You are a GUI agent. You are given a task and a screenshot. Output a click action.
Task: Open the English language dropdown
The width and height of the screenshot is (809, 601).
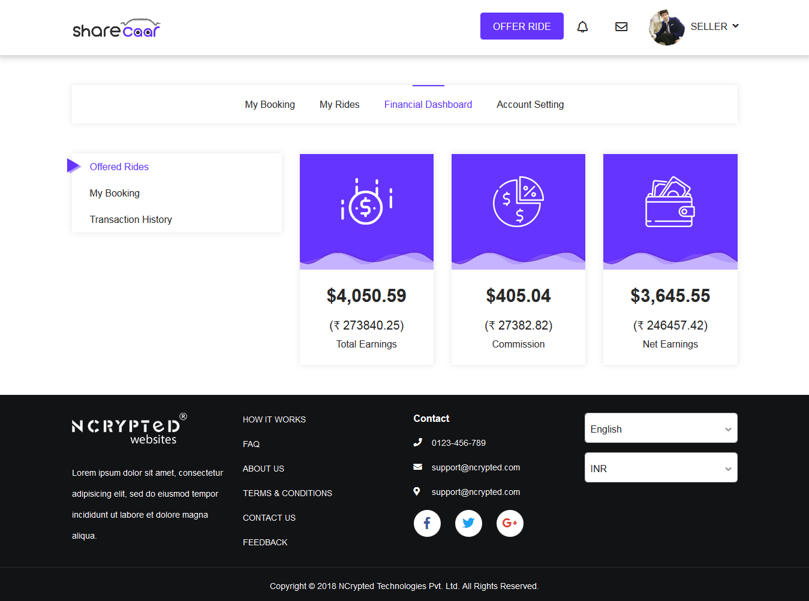coord(661,428)
